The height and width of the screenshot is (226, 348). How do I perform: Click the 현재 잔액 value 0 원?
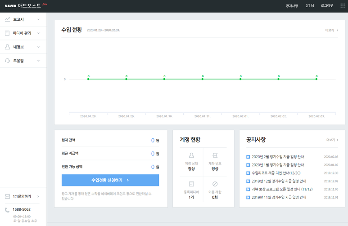(155, 140)
